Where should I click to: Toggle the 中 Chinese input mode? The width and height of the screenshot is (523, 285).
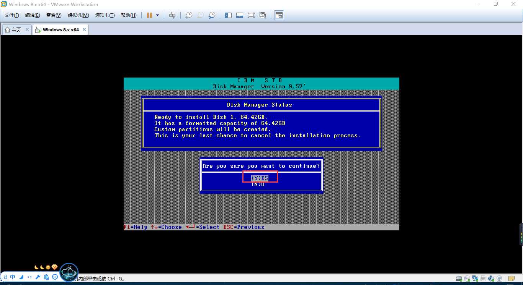pos(13,277)
